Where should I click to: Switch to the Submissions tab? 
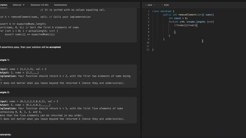tap(60, 5)
